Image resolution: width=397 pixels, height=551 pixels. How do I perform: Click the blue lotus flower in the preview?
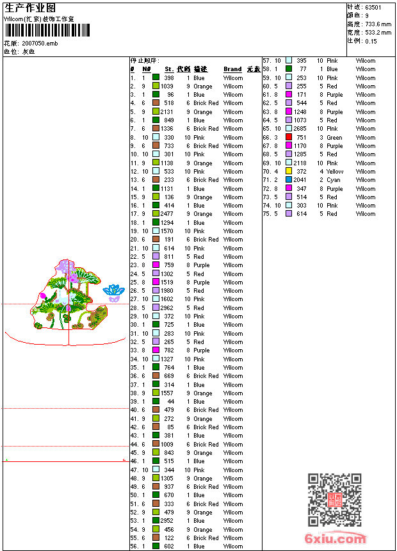coord(113,290)
